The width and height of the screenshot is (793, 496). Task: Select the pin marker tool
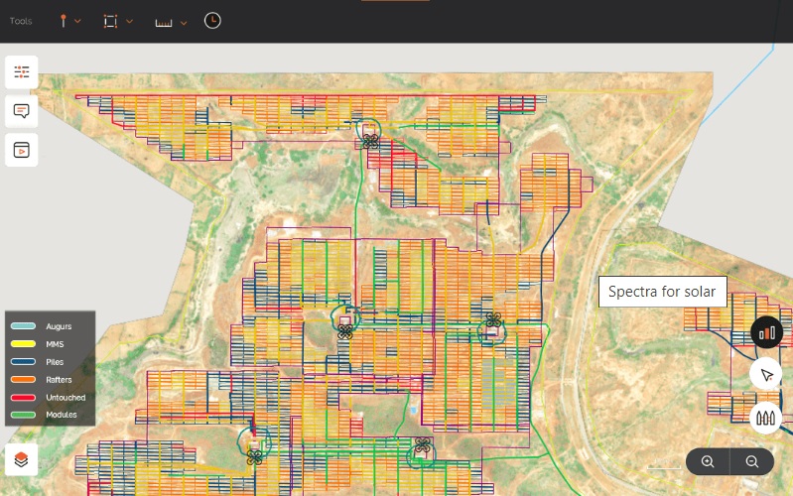point(64,21)
